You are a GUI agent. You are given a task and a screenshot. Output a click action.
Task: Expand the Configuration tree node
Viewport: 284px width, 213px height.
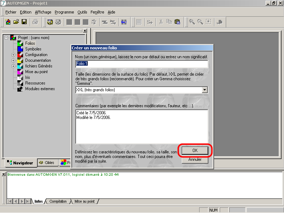click(13, 55)
